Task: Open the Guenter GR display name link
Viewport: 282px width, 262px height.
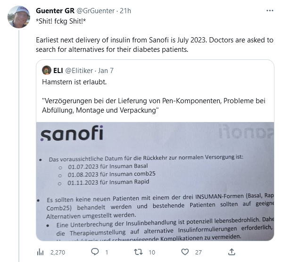Action: 55,11
